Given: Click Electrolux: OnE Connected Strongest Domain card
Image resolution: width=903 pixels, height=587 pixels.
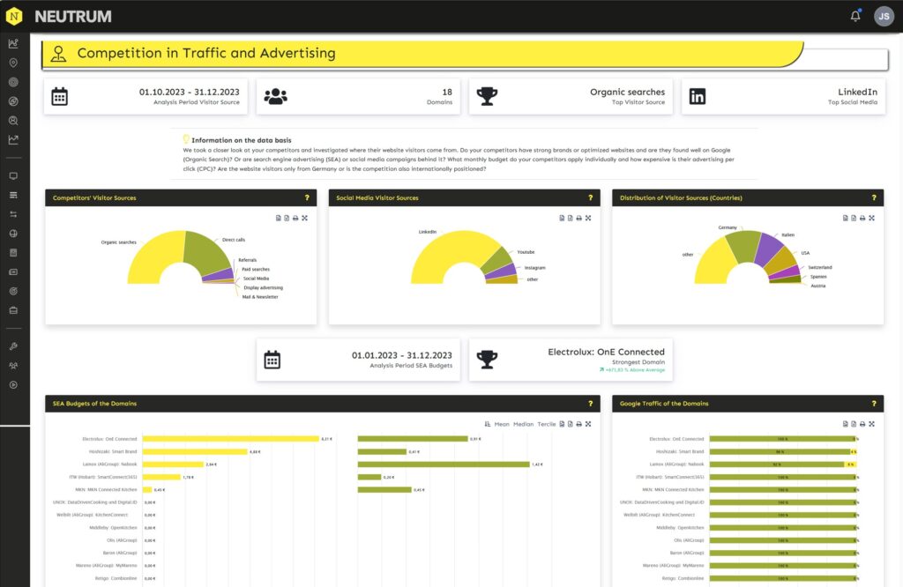Looking at the screenshot, I should point(571,360).
